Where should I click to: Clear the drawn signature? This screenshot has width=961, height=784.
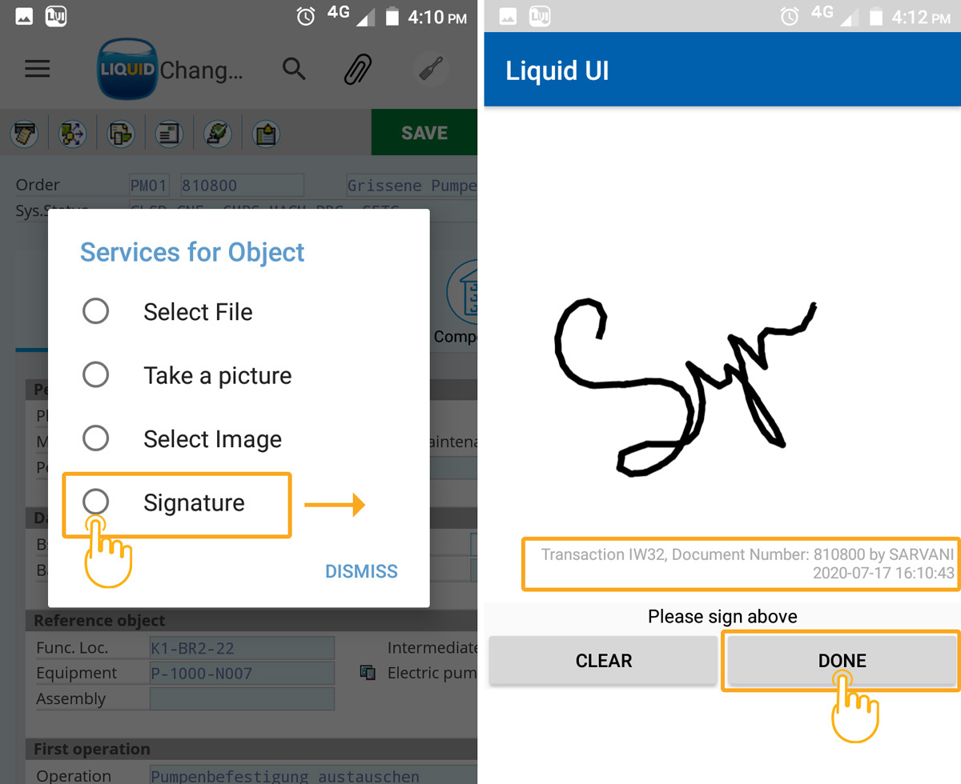tap(603, 661)
